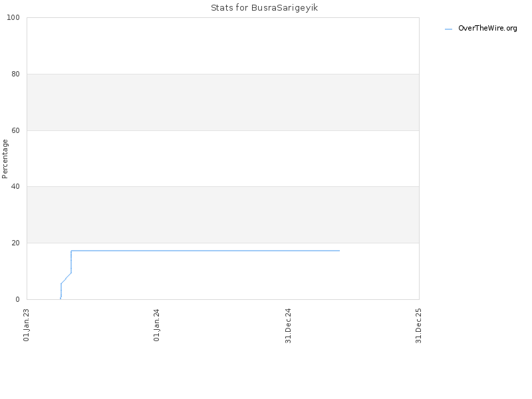Click the OverTheWire.org legend label
The height and width of the screenshot is (399, 532).
click(x=487, y=29)
